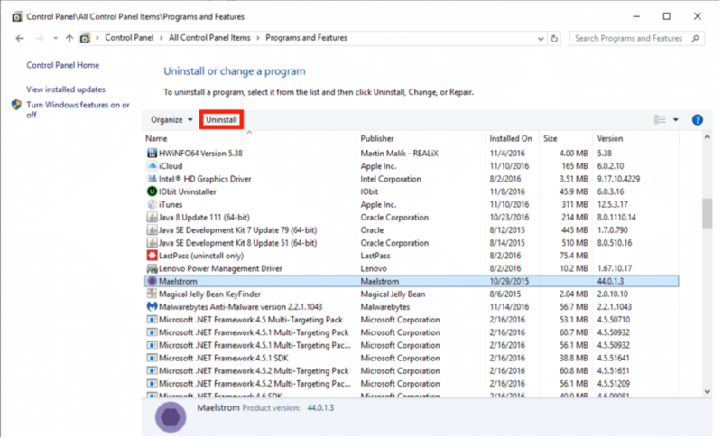
Task: Select Microsoft .NET Framework 4.5 Multi-Targeting Pack
Action: coord(412,319)
